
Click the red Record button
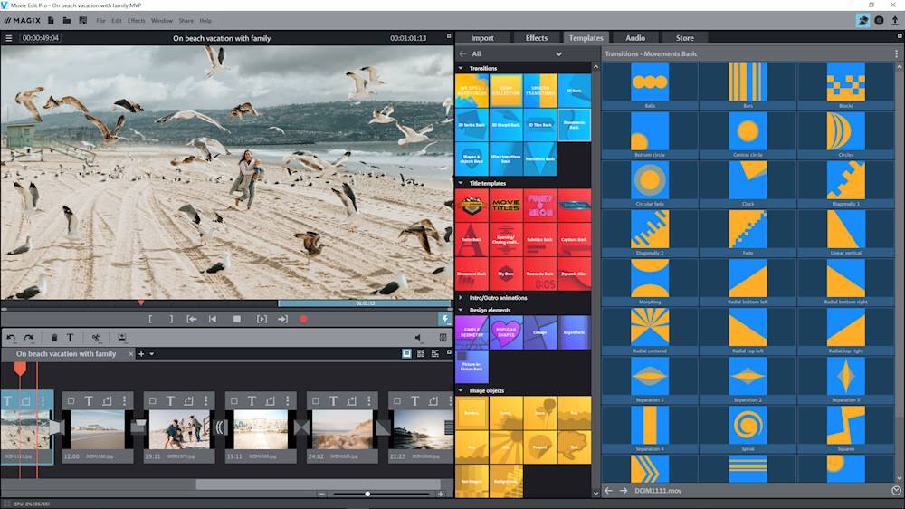(x=303, y=319)
